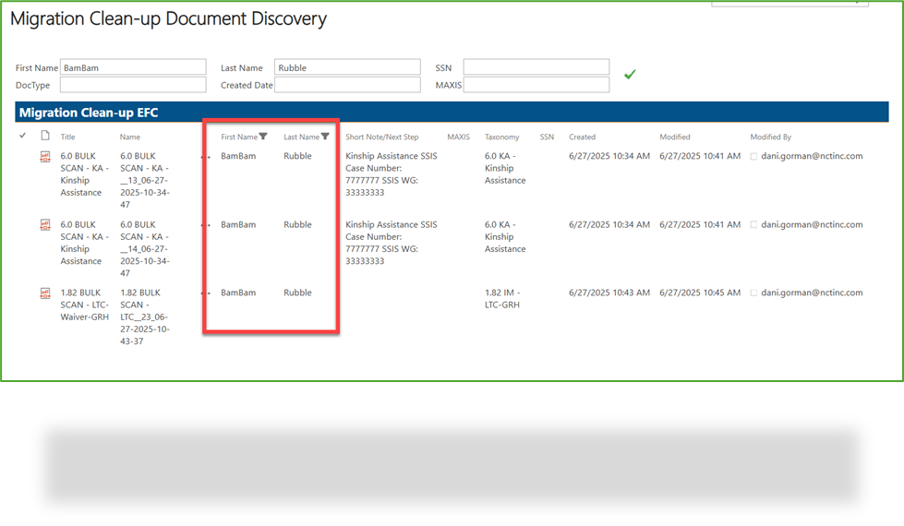
Task: Click into the MAXIS search field
Action: [536, 85]
